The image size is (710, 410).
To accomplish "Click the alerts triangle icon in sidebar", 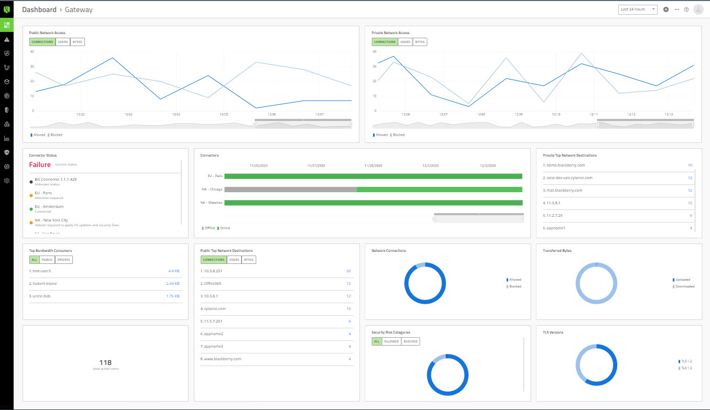I will [7, 39].
